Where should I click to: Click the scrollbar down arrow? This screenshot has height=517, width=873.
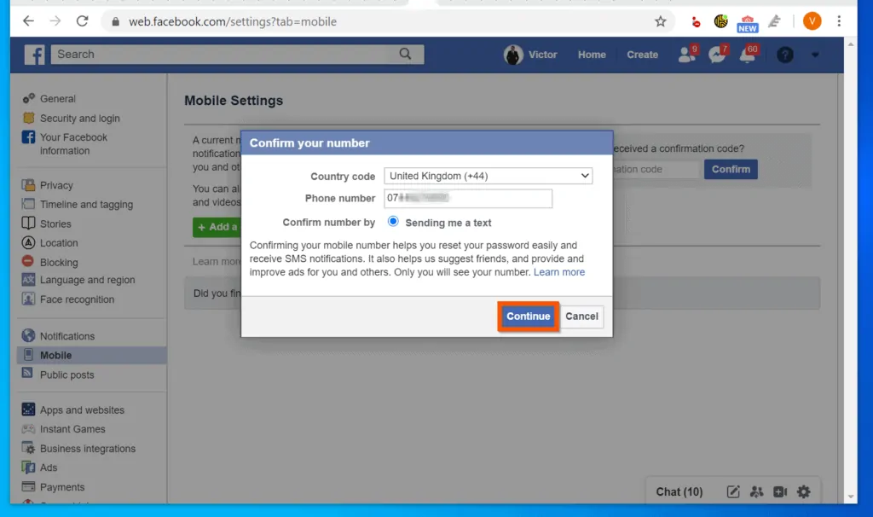point(850,497)
